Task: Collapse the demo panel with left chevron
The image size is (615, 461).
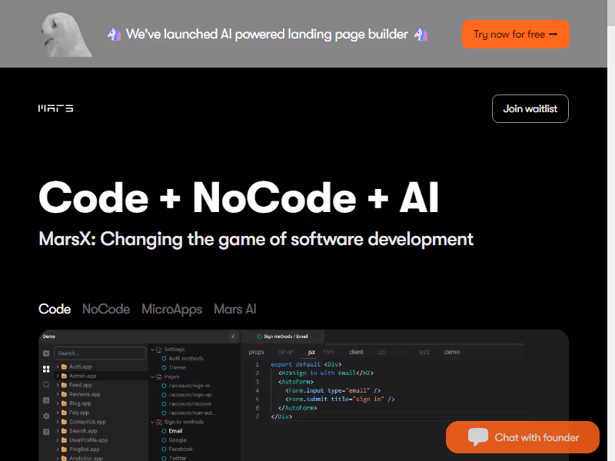Action: pos(234,337)
